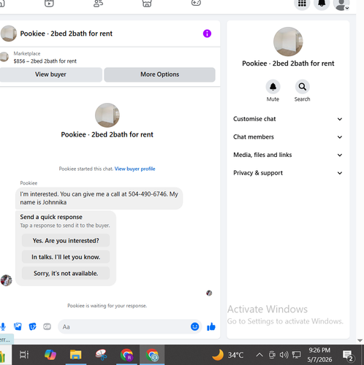Viewport: 364px width, 365px height.
Task: Open network icon in system tray
Action: pyautogui.click(x=297, y=355)
